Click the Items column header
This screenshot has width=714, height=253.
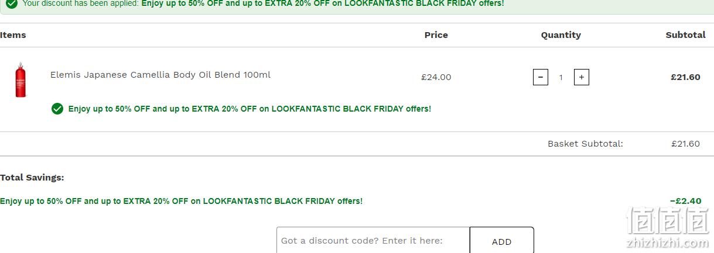point(13,35)
